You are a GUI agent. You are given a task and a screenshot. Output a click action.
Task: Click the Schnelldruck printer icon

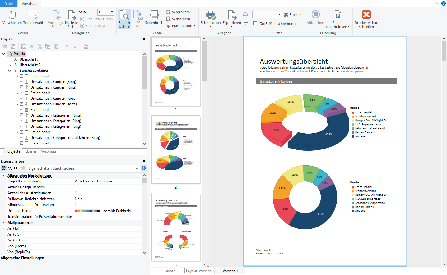[x=211, y=15]
